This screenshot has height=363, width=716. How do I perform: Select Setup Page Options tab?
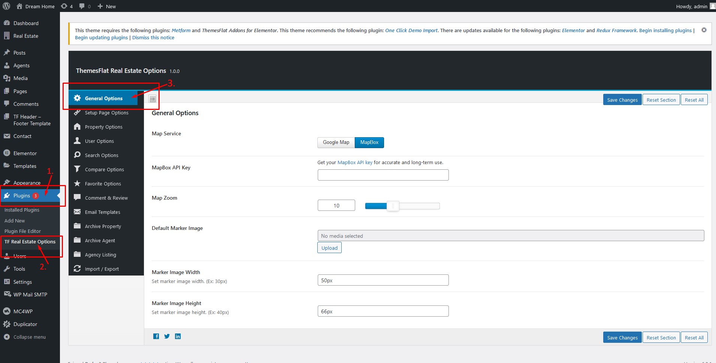[106, 113]
